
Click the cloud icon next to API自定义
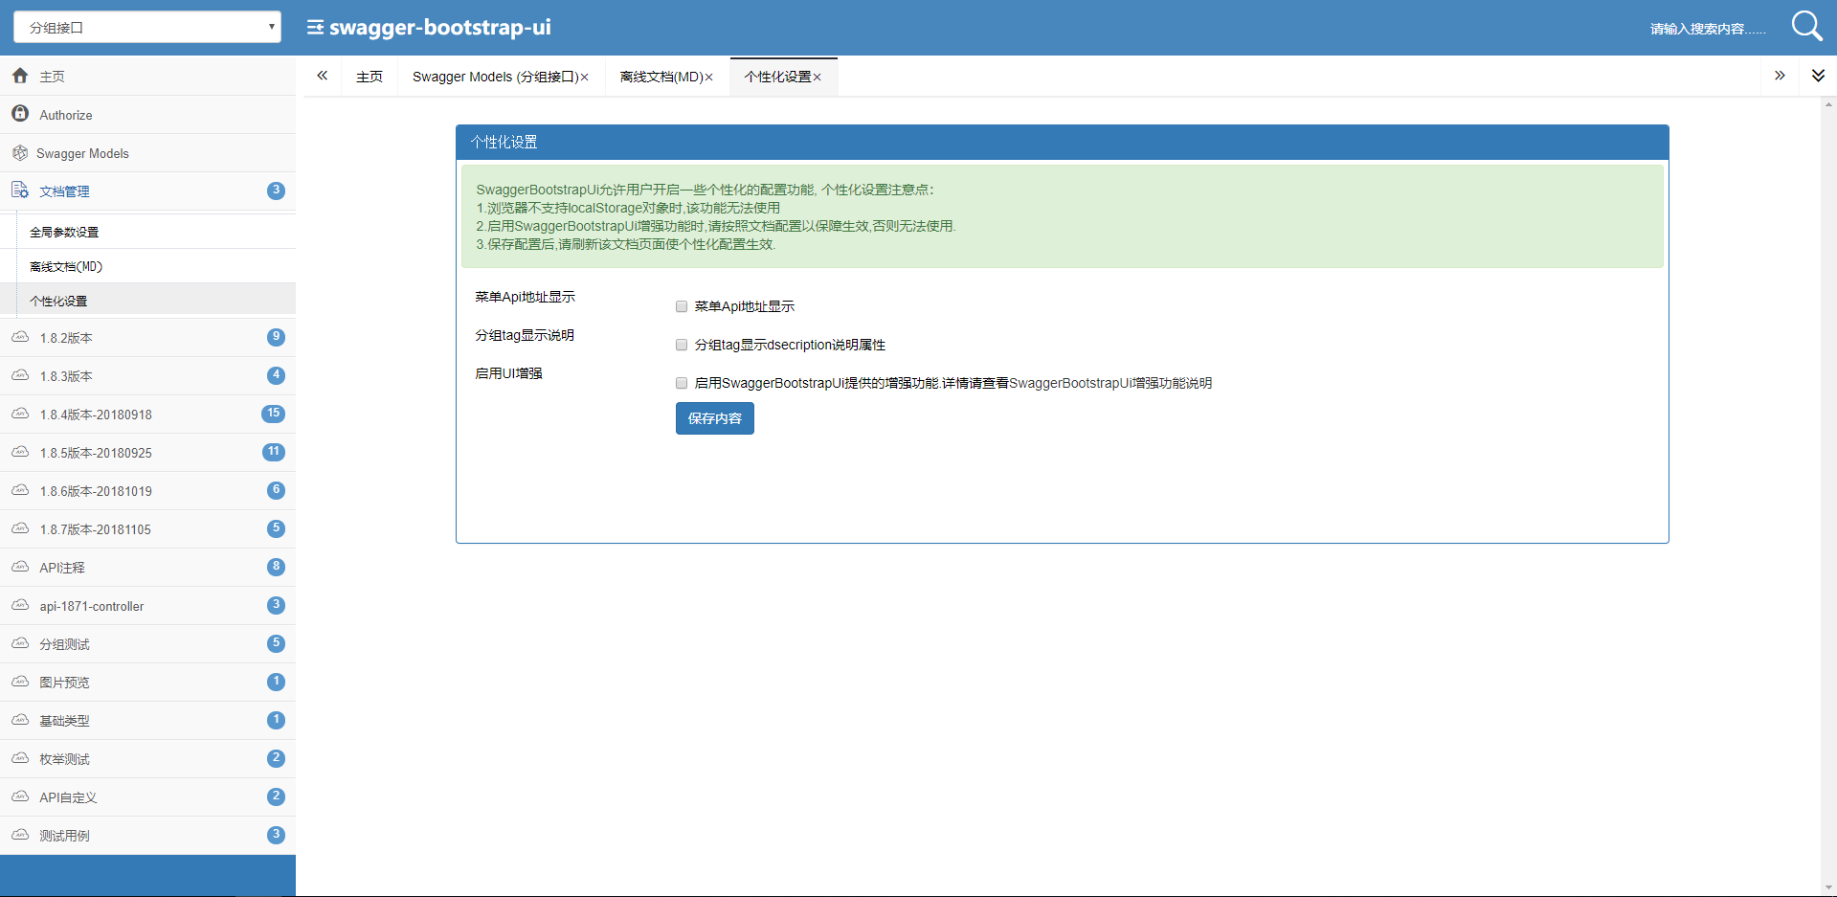pos(20,796)
